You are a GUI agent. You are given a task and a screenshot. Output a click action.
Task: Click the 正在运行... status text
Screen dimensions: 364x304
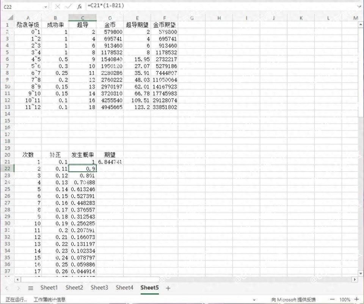(x=16, y=299)
